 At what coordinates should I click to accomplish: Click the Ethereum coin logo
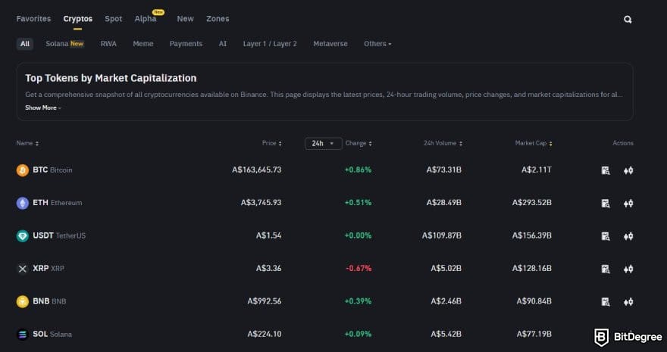[x=23, y=203]
